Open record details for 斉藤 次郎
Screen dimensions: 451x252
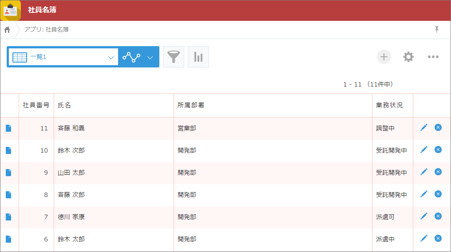coord(8,195)
